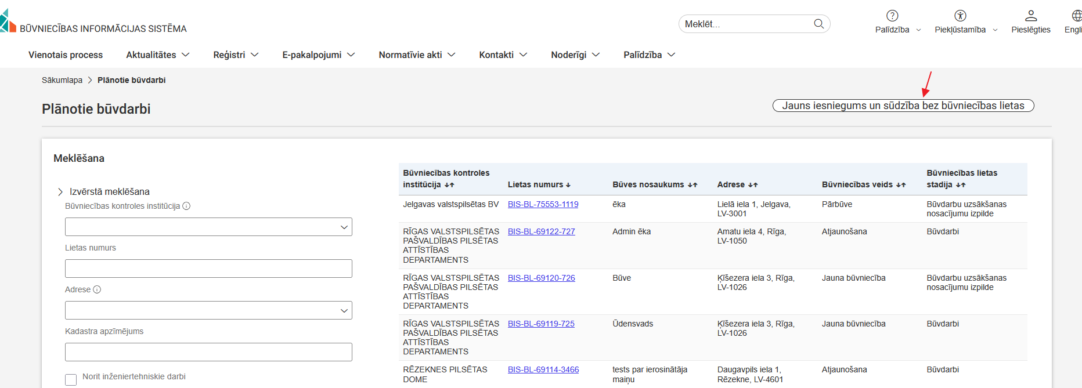Open the E-pakalpojumi menu
This screenshot has width=1082, height=388.
(318, 55)
